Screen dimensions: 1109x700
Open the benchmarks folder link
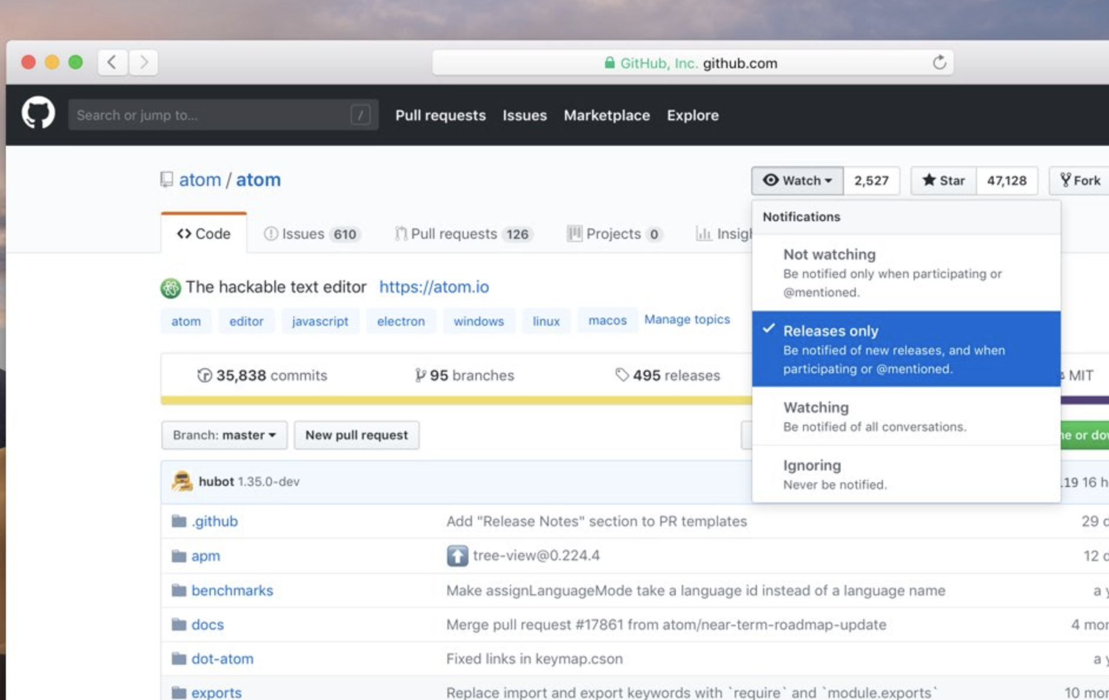[x=232, y=590]
